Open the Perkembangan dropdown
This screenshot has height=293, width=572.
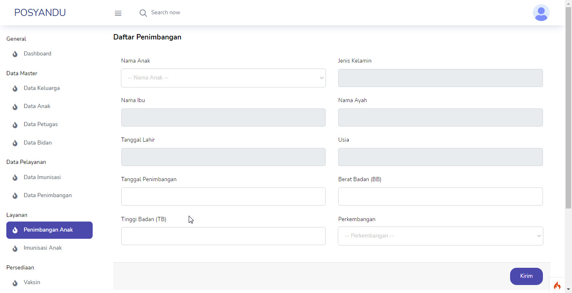[x=440, y=236]
